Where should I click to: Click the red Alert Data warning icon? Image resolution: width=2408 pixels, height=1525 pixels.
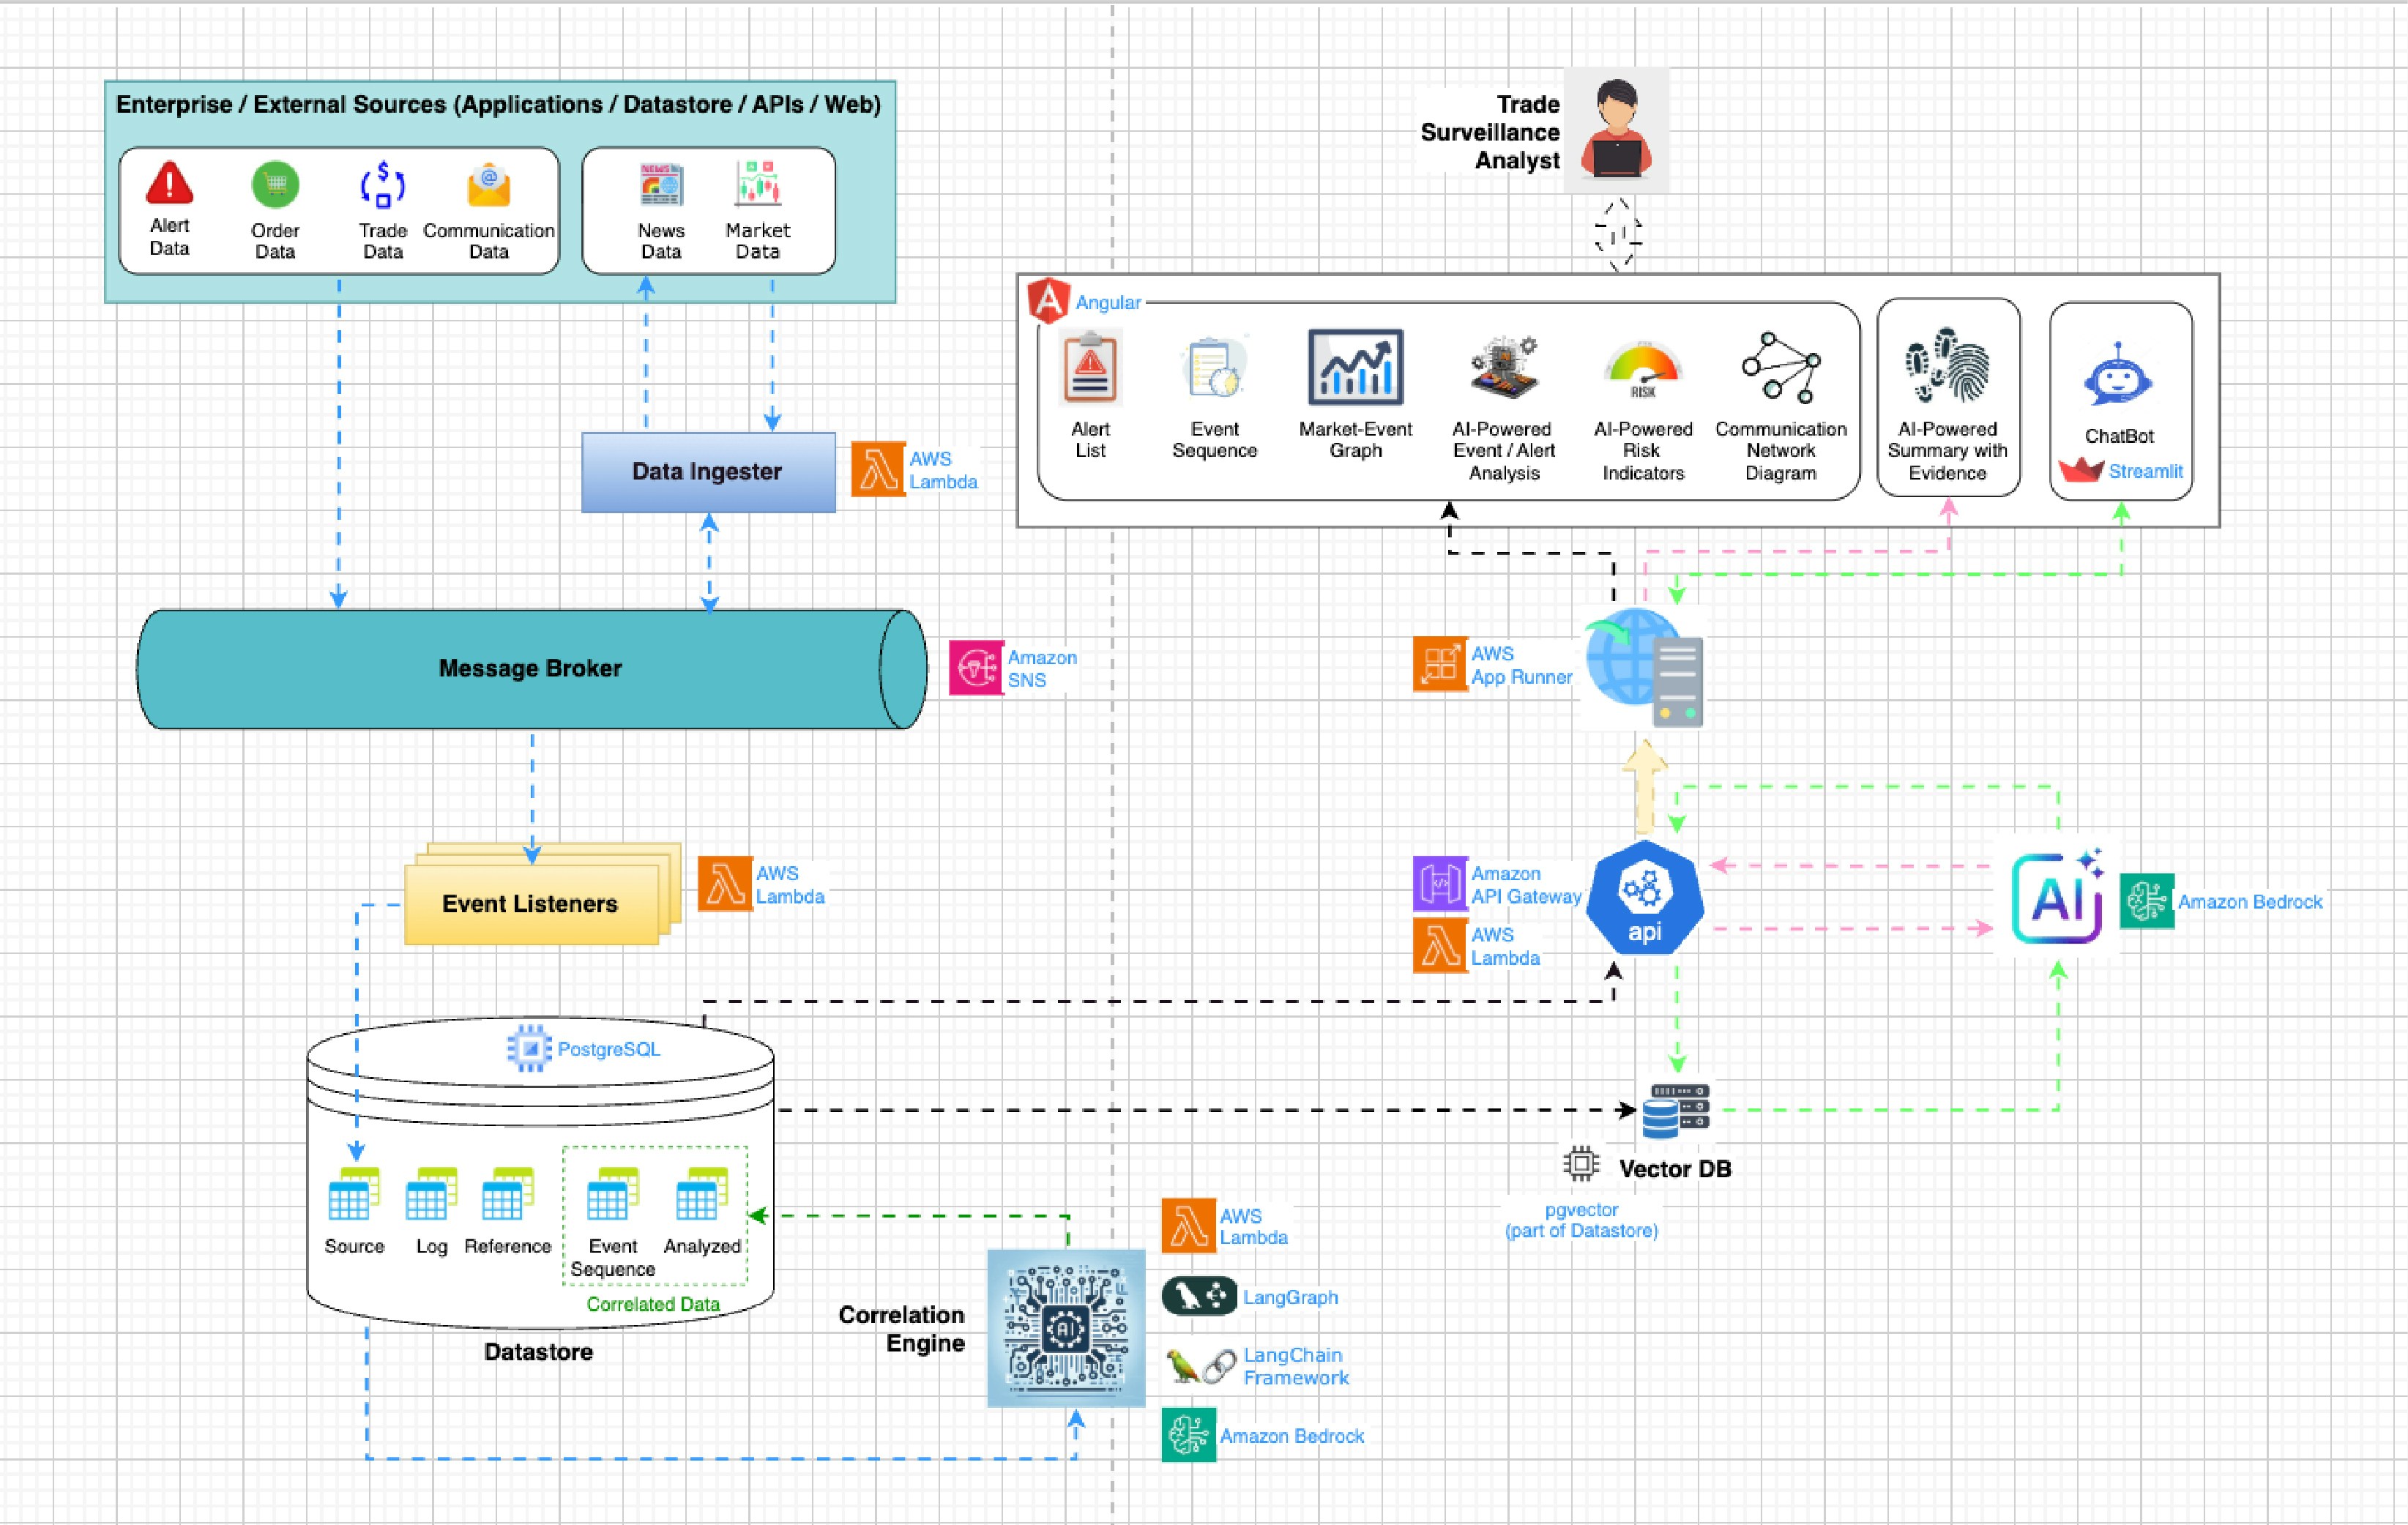tap(169, 183)
